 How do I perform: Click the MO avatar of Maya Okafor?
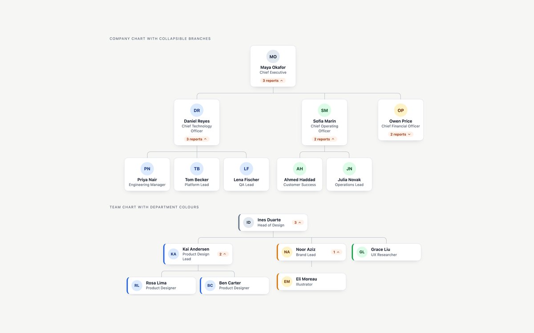273,57
